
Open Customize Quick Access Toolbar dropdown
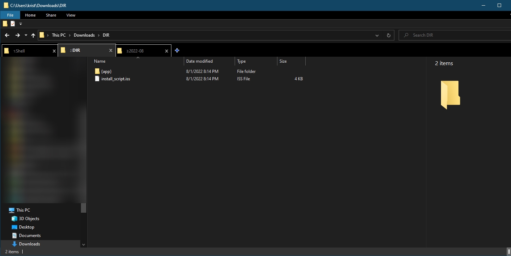click(20, 24)
